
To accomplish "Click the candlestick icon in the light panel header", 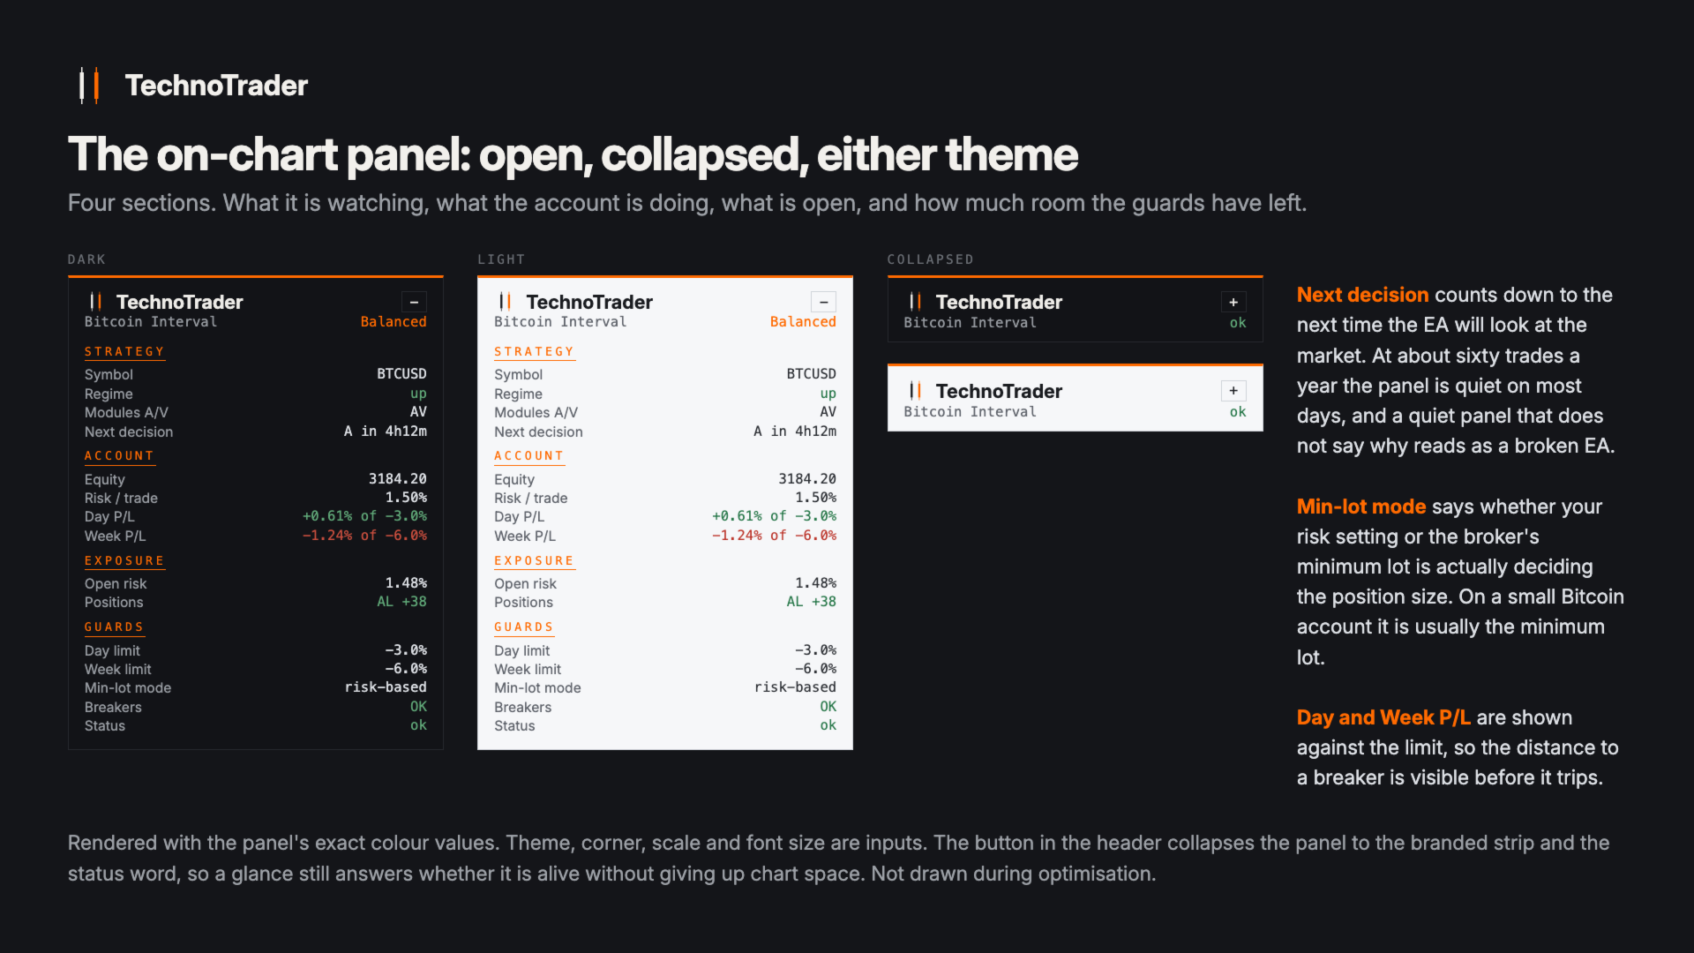I will pyautogui.click(x=506, y=302).
